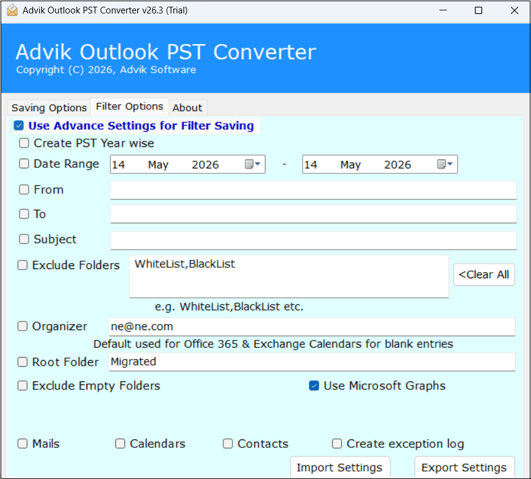
Task: Open the About tab
Action: (x=187, y=107)
